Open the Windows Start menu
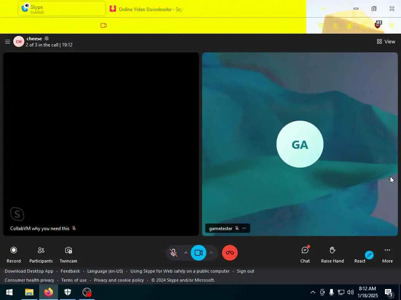The image size is (401, 300). [x=9, y=292]
